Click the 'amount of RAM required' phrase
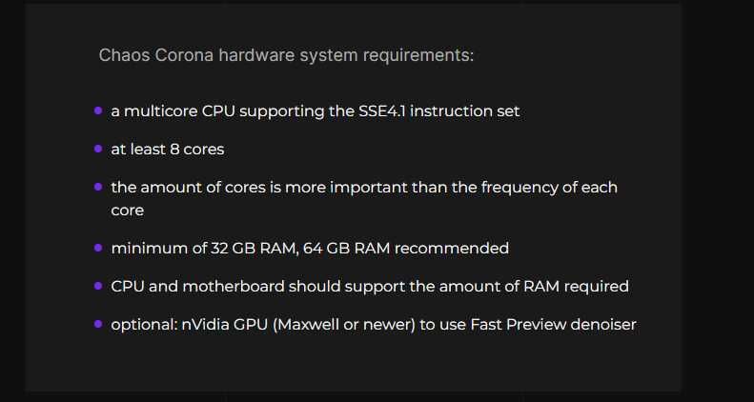The width and height of the screenshot is (754, 402). click(534, 287)
